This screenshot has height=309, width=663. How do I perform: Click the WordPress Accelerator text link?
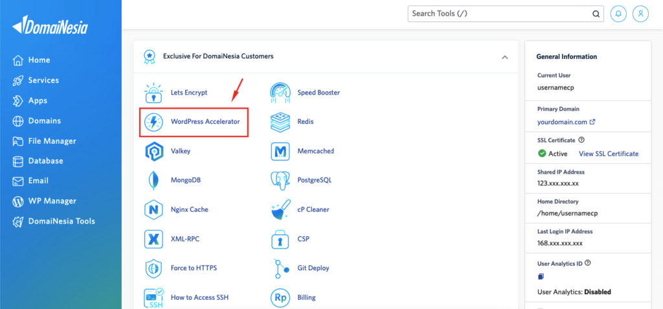tap(205, 122)
